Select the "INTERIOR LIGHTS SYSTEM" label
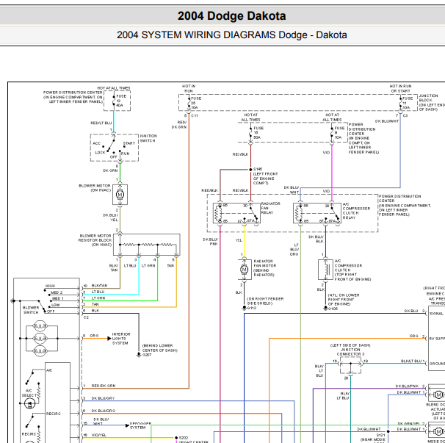Screen dimensions: 445x443 click(x=121, y=339)
